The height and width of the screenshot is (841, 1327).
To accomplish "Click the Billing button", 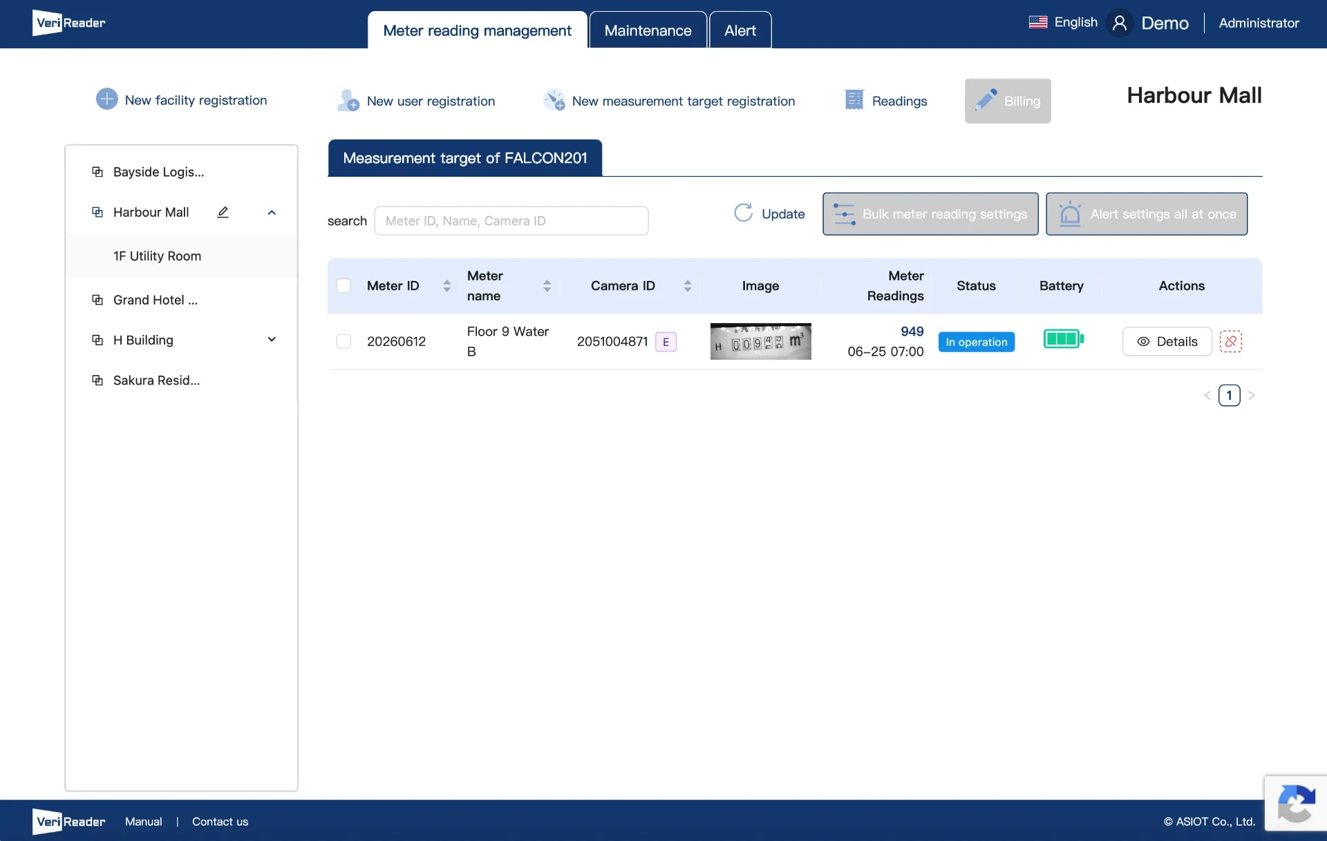I will click(x=1008, y=101).
